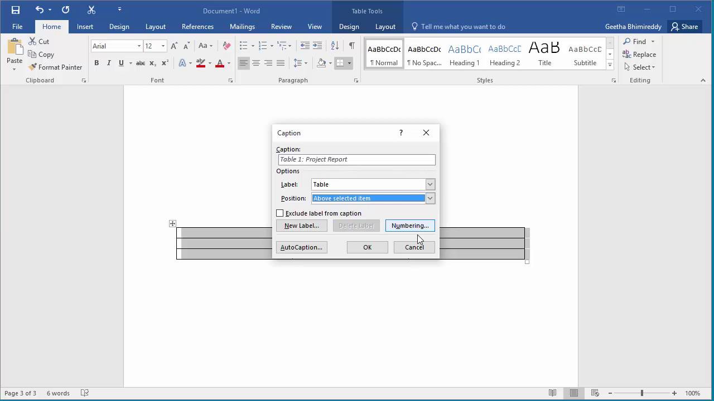Open Text Effects and Typography

(x=182, y=63)
